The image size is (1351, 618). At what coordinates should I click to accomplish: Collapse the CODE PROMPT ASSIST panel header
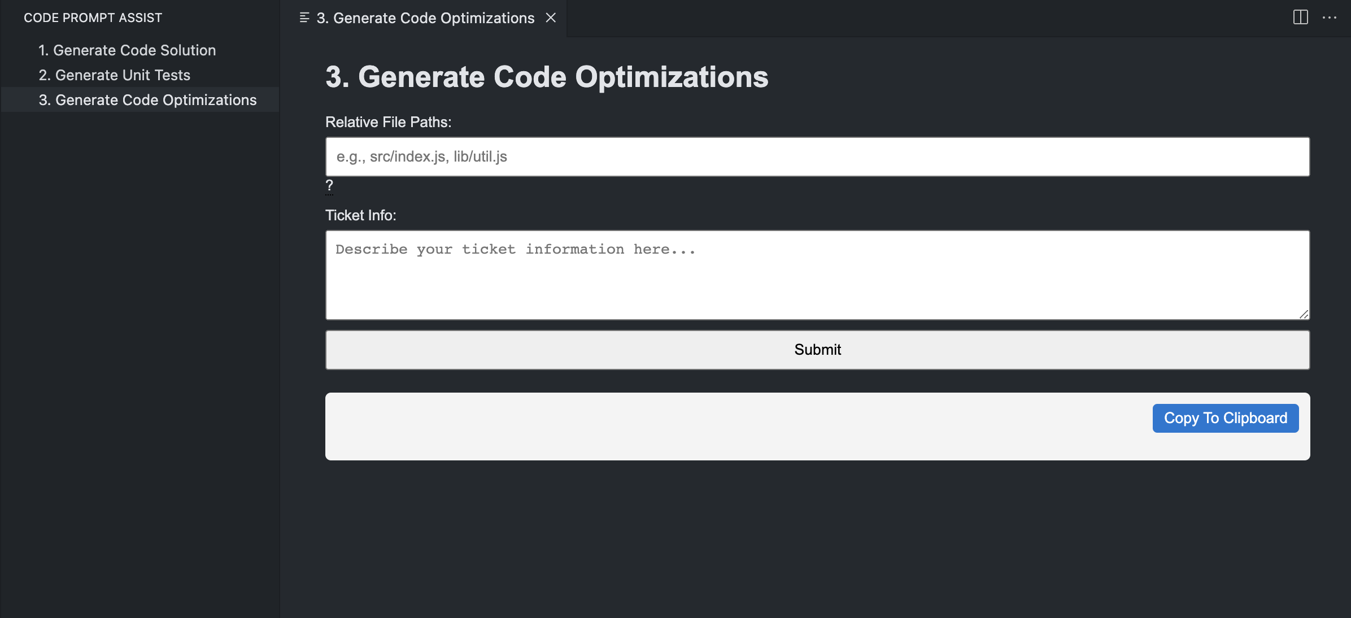click(93, 18)
